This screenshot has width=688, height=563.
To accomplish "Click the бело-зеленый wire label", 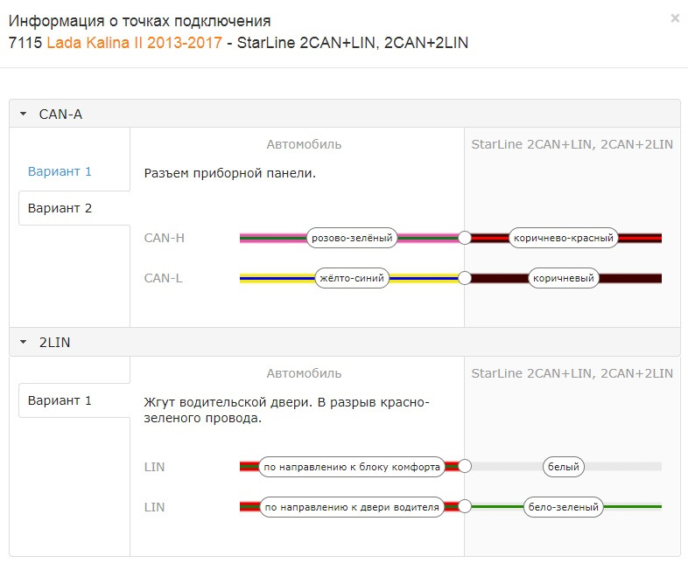I will pos(563,506).
